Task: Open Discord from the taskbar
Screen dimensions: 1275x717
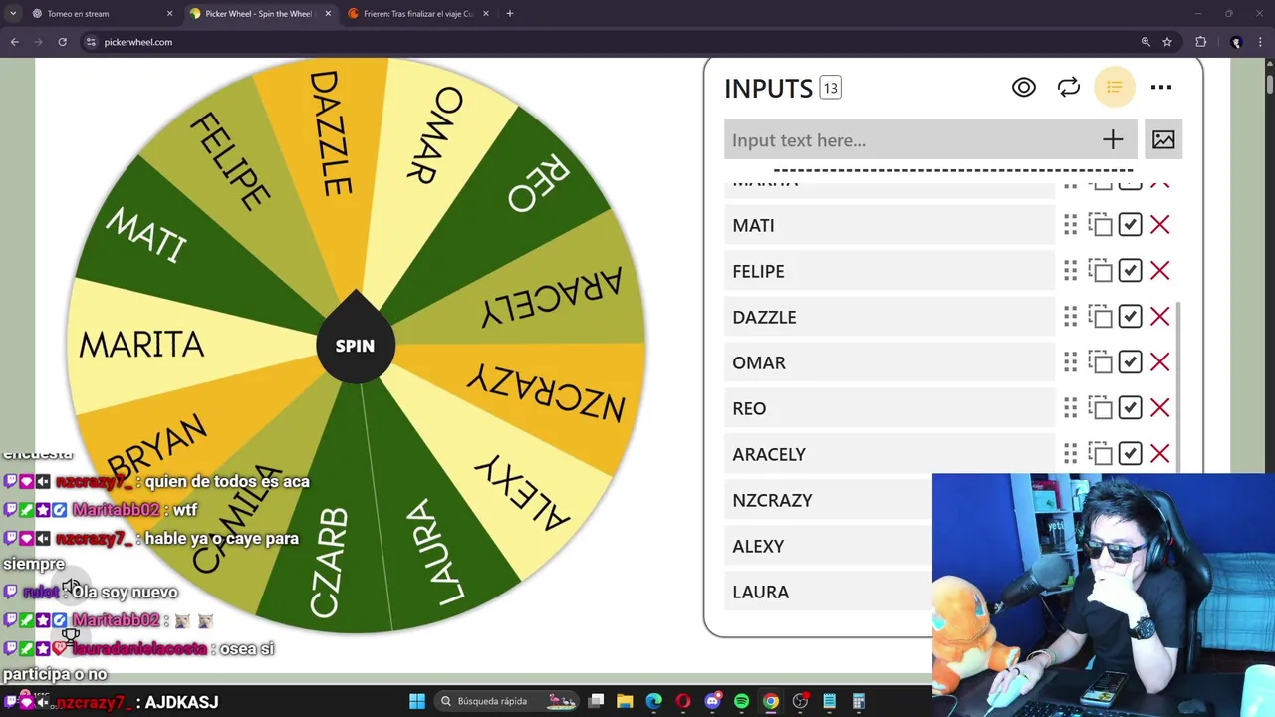Action: click(x=712, y=701)
